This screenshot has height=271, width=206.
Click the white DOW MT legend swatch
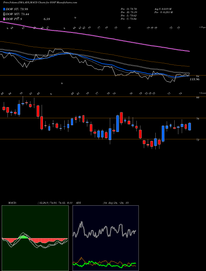tap(4, 14)
